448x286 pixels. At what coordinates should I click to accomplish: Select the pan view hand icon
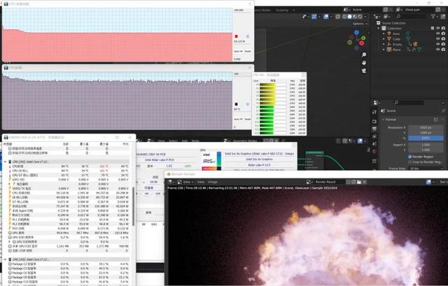click(x=364, y=62)
